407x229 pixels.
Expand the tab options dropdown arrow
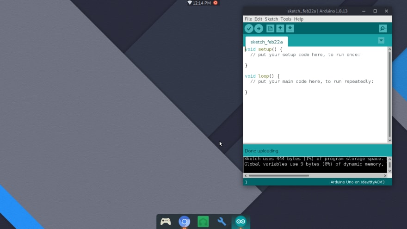click(x=381, y=41)
